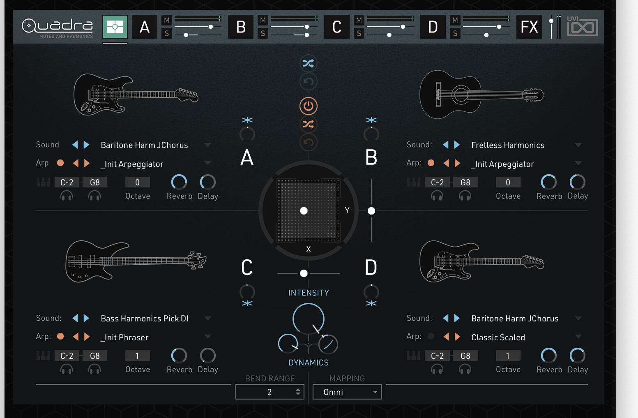Switch to layer C tab in top bar

[337, 27]
